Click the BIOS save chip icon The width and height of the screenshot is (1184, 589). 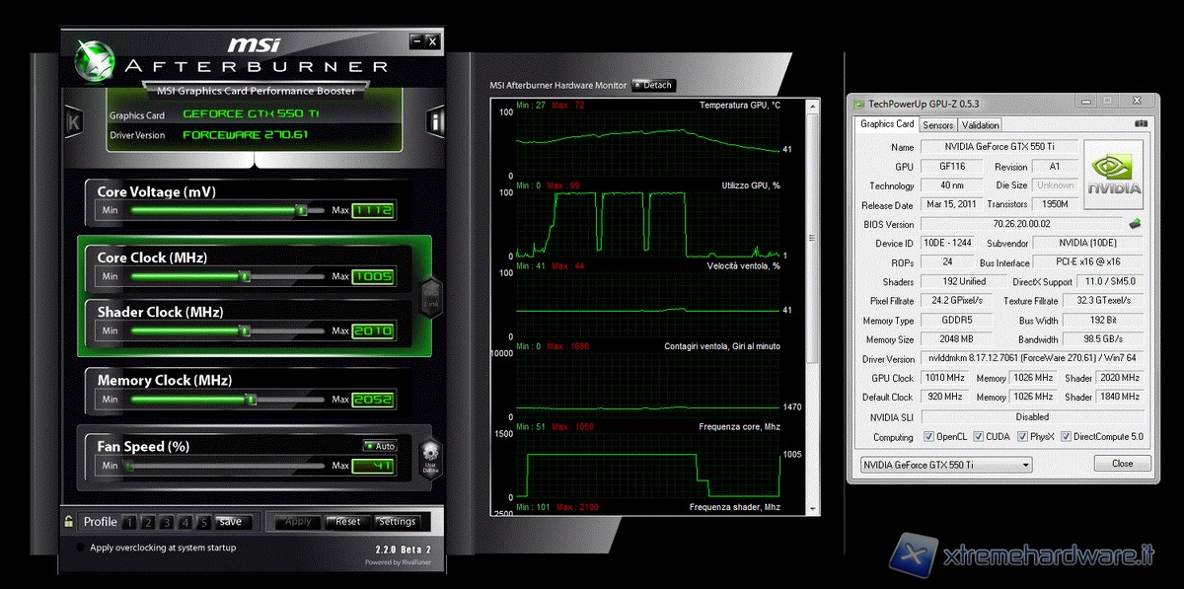1135,224
